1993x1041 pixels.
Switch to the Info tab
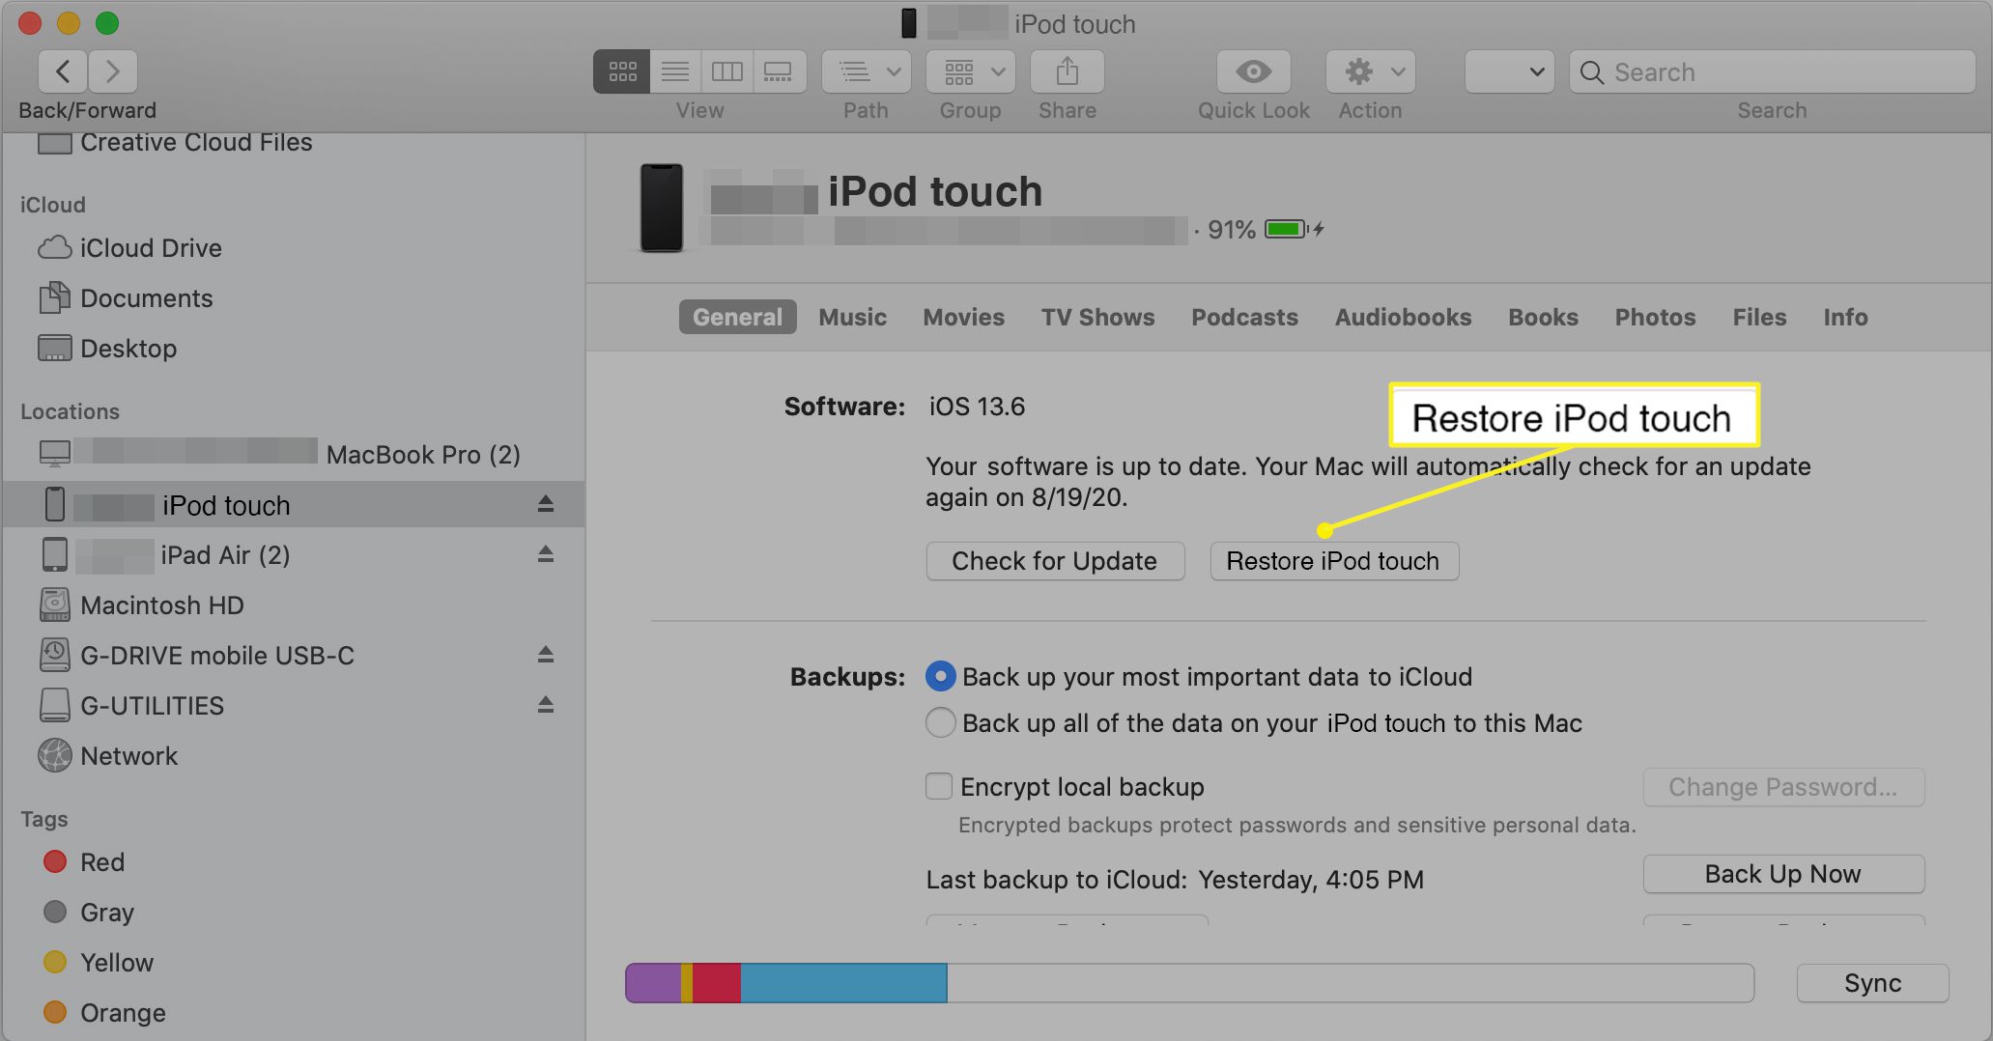click(1845, 317)
